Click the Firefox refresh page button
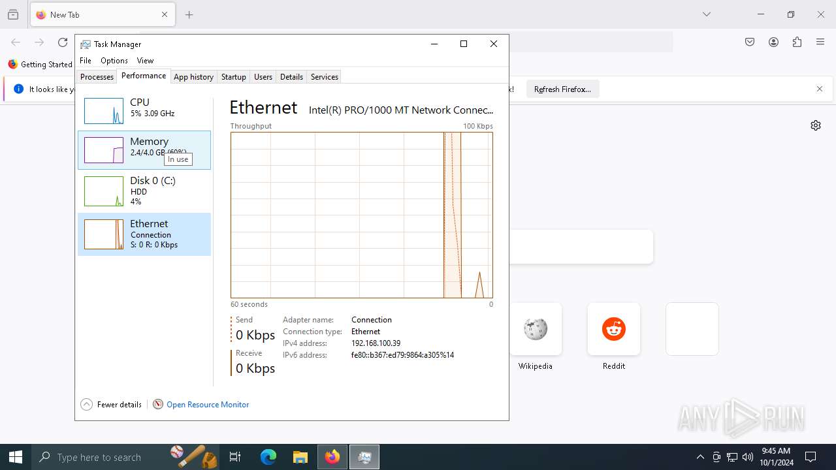 pos(63,42)
